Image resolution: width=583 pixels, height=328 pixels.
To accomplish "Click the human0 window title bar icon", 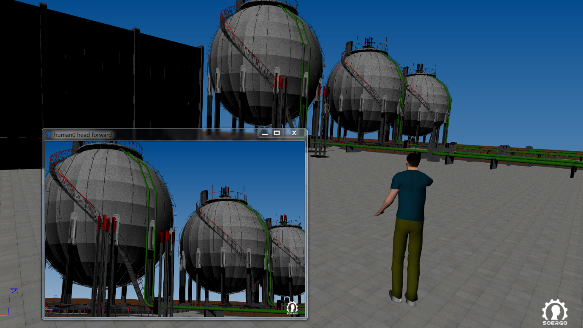I will click(x=49, y=135).
